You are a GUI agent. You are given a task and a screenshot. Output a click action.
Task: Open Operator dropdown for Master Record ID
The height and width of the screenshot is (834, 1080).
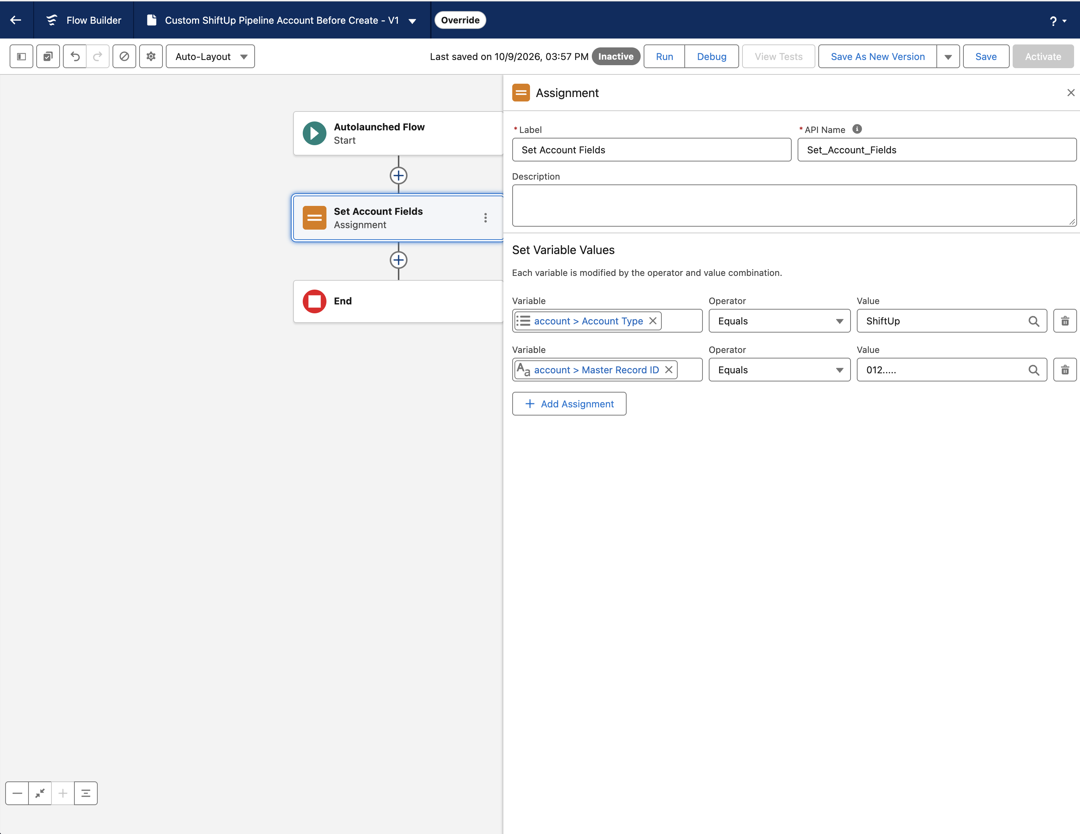[x=779, y=370]
